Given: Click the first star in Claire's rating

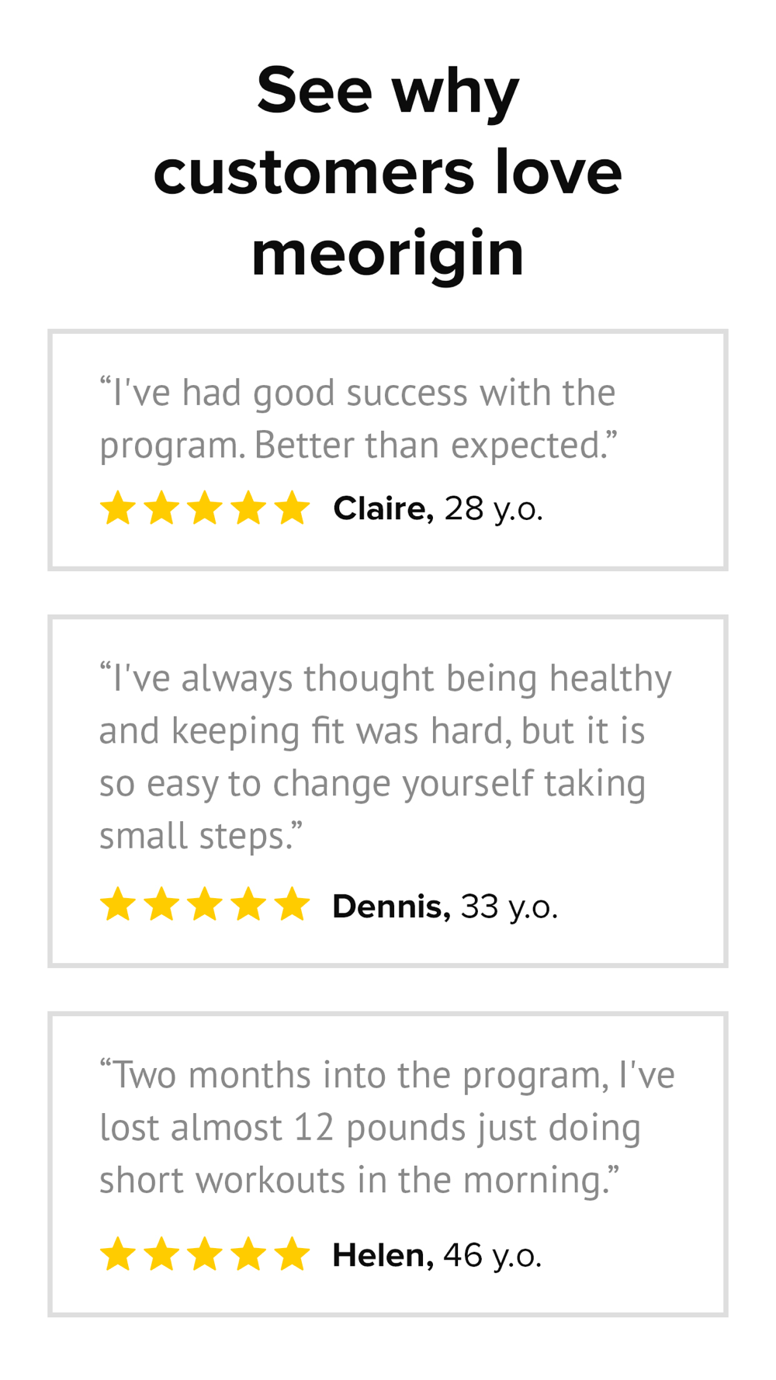Looking at the screenshot, I should pos(118,508).
